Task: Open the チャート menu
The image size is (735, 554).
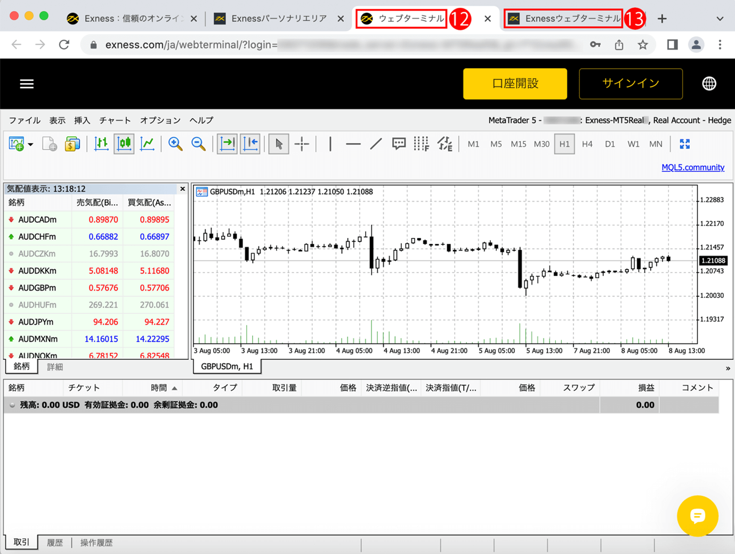Action: pos(115,120)
